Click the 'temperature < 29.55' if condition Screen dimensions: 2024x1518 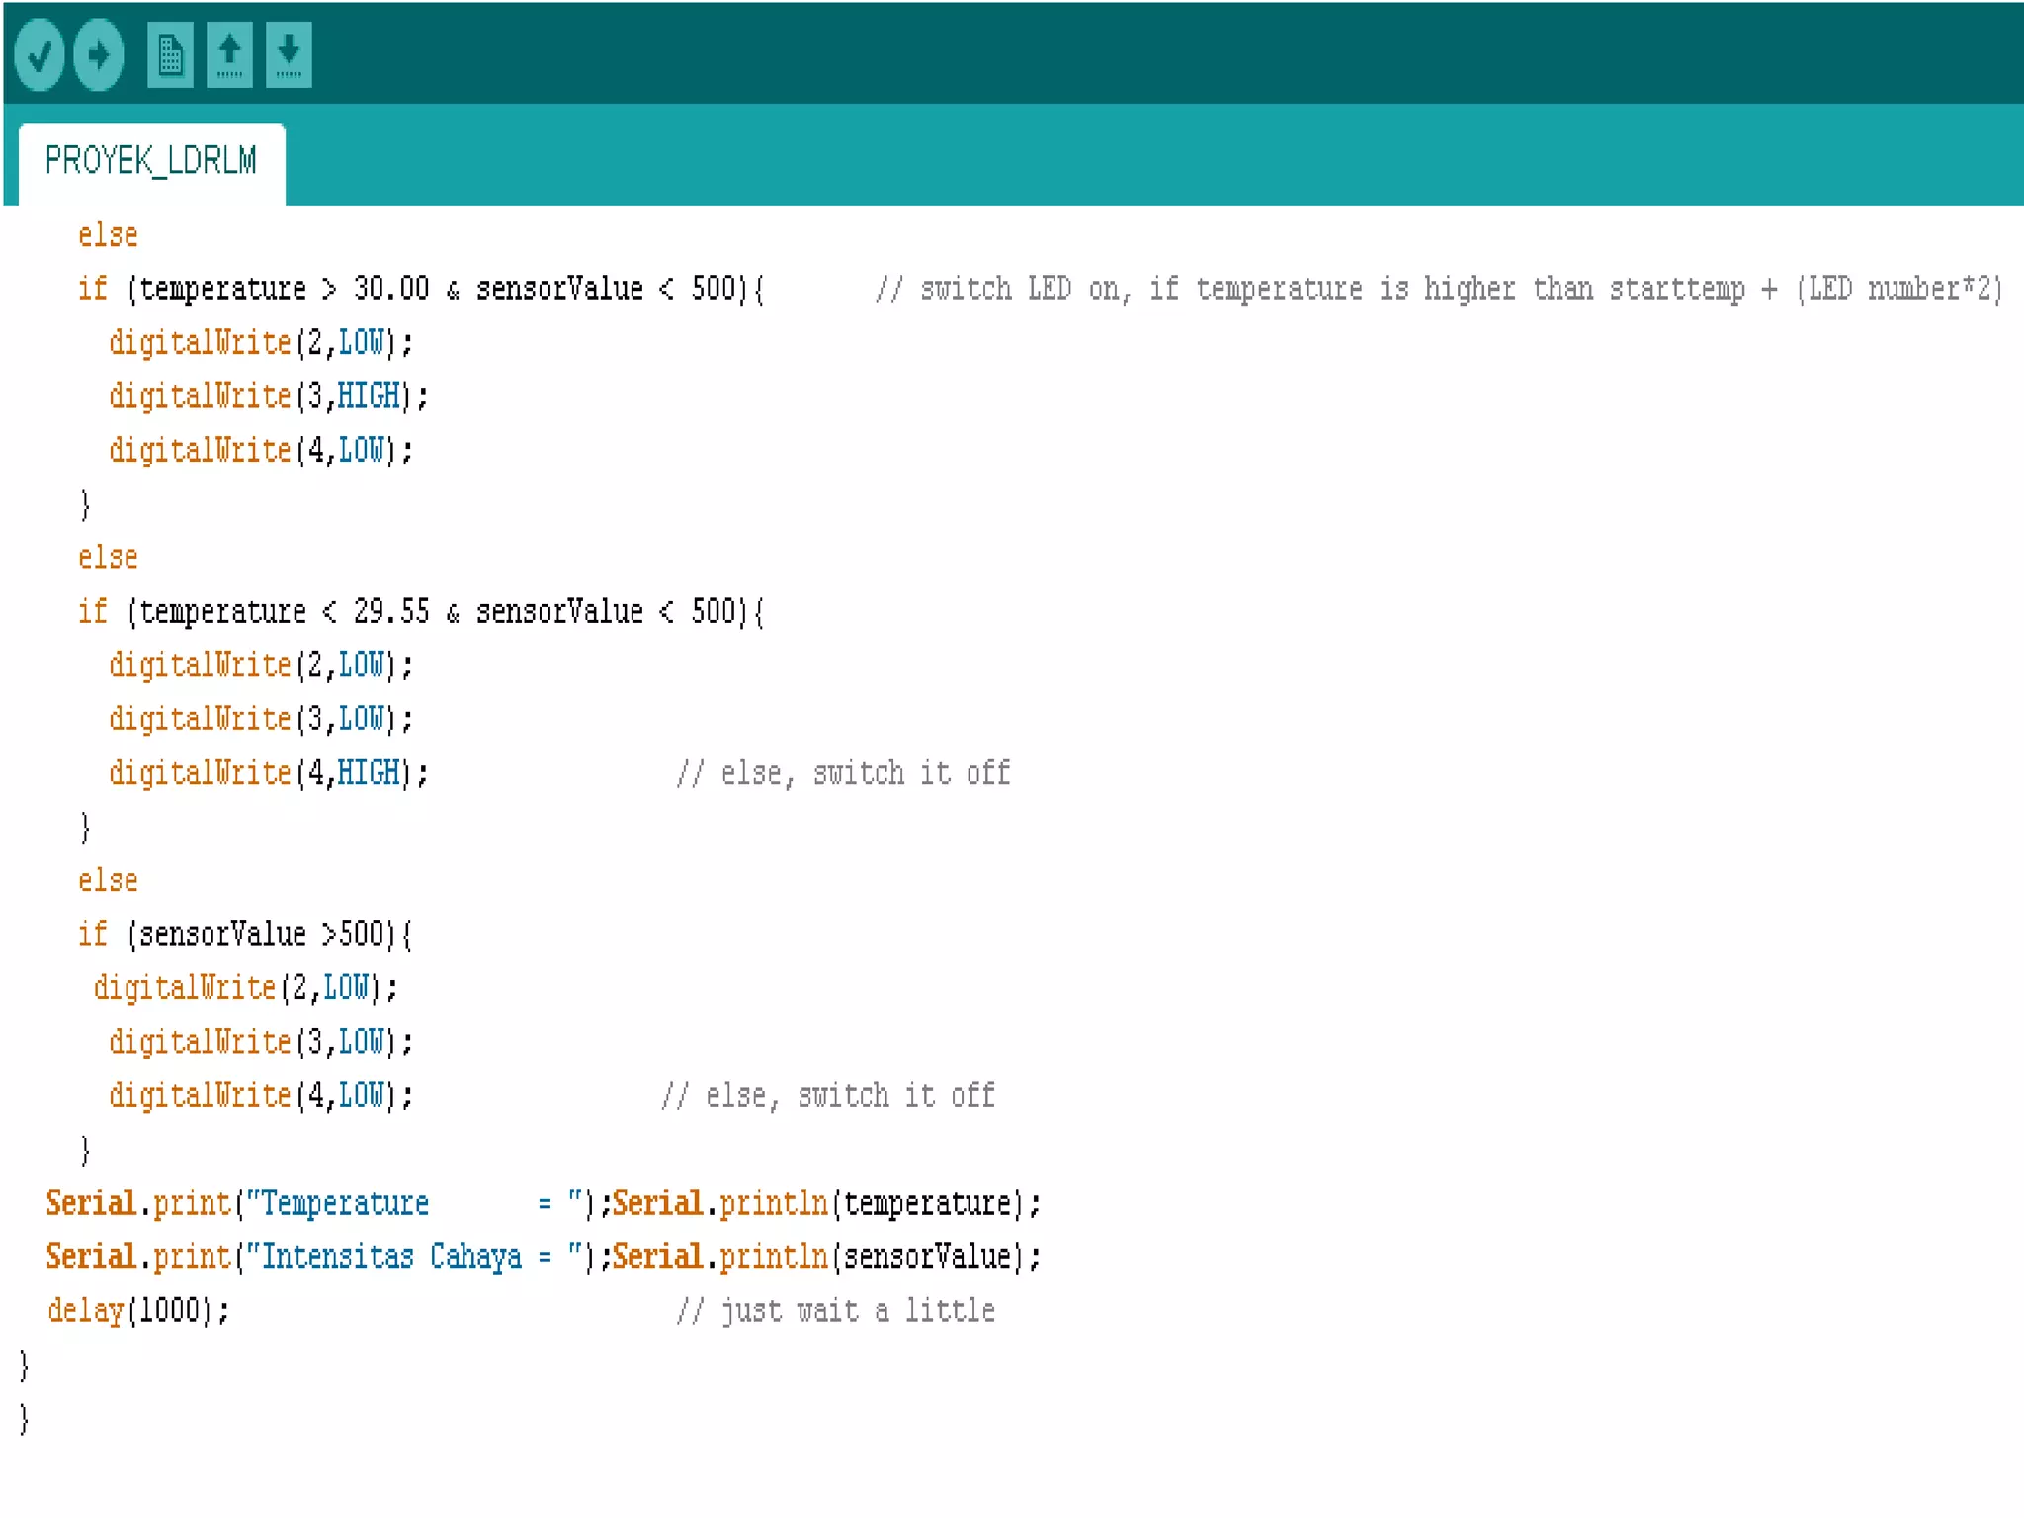285,612
